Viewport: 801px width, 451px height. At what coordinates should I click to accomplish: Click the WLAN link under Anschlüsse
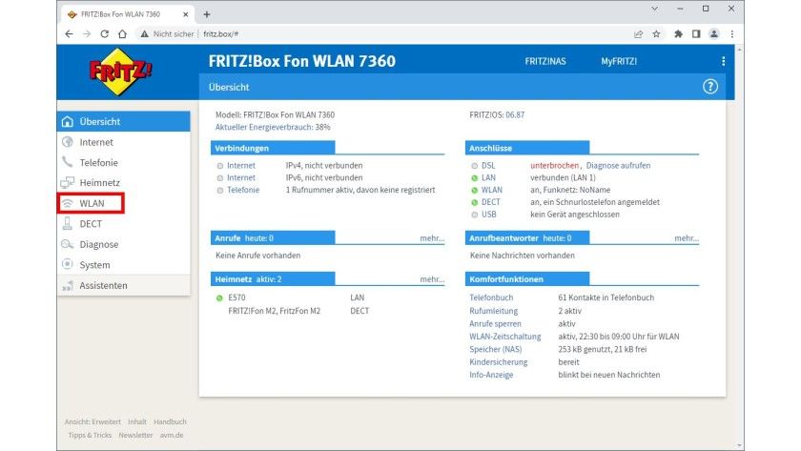pyautogui.click(x=492, y=190)
